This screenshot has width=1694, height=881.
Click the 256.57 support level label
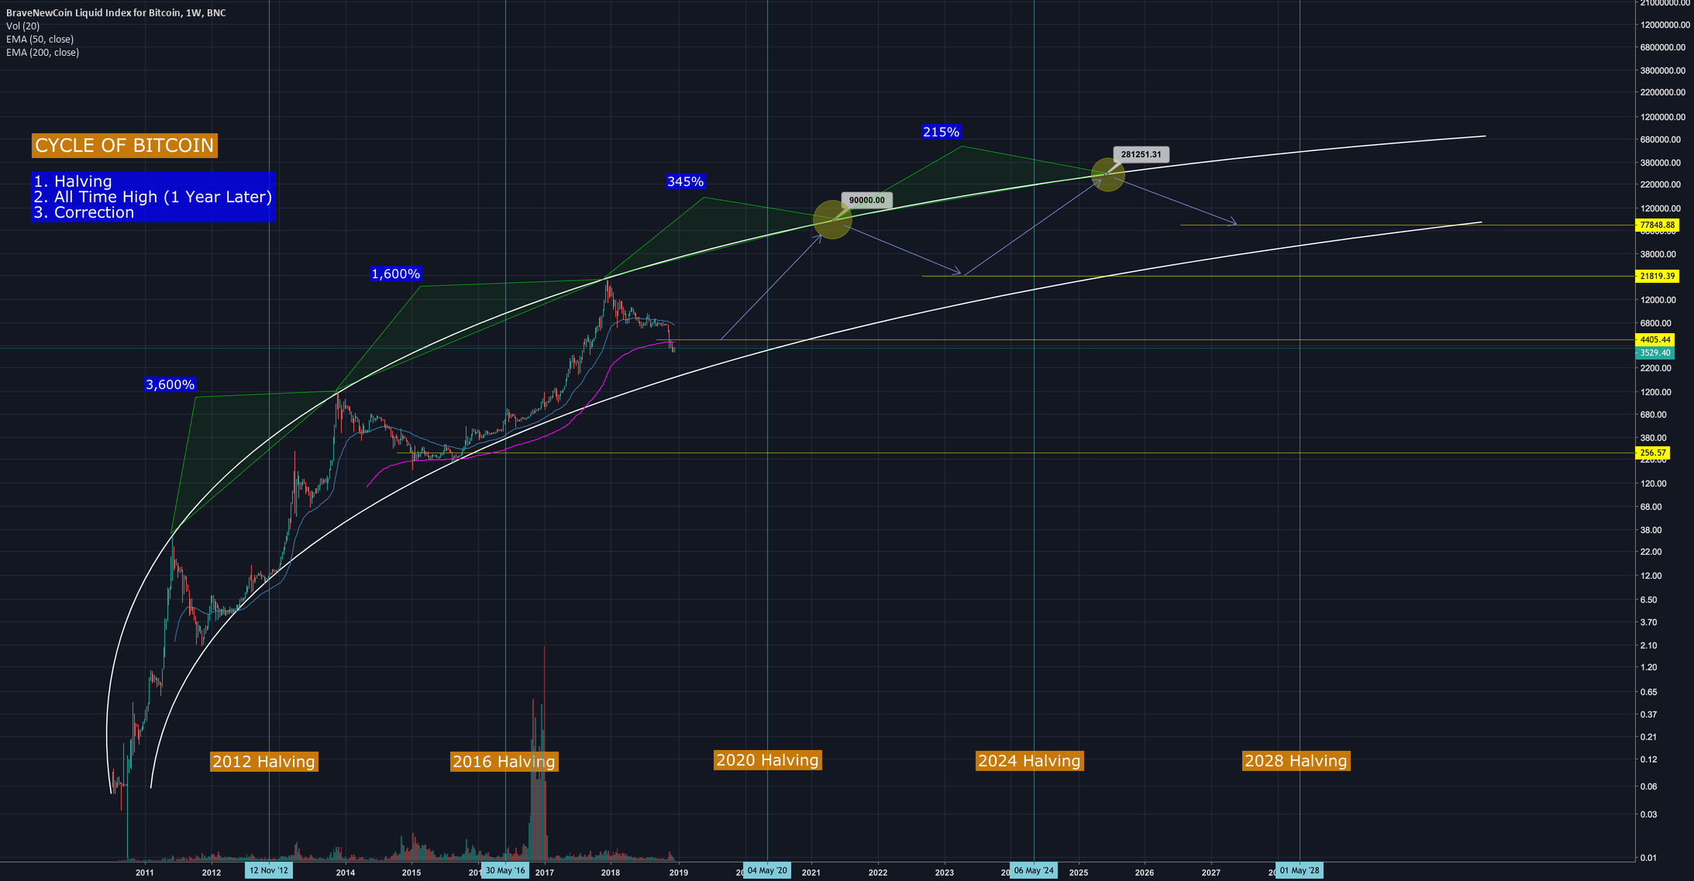pos(1651,453)
